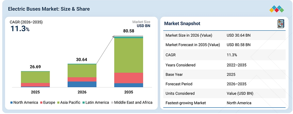Click the Europe segment of the 2035 bar
Viewport: 293px width, 114px height.
129,78
